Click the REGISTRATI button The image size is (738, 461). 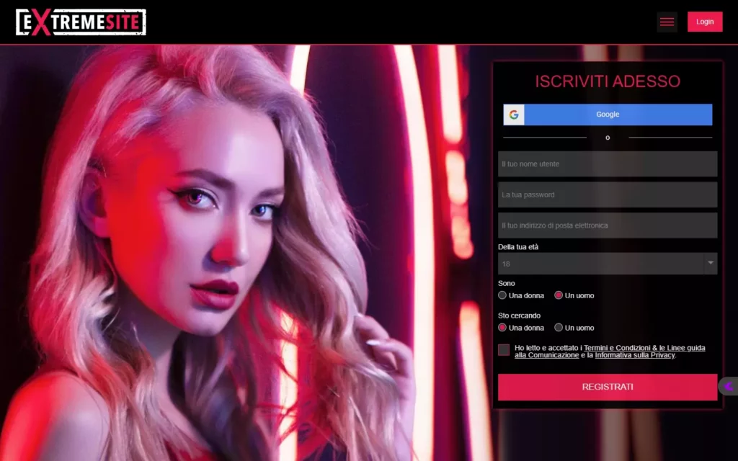coord(607,387)
